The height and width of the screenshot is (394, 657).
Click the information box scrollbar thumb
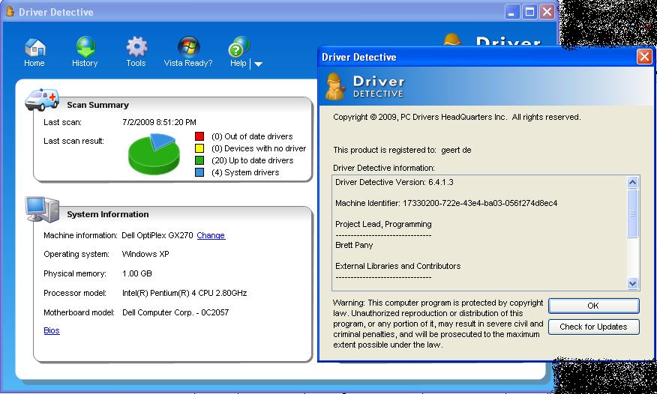(633, 213)
